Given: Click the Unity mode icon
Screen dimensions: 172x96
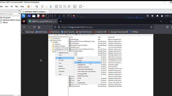Looking at the screenshot, I should click(69, 7).
